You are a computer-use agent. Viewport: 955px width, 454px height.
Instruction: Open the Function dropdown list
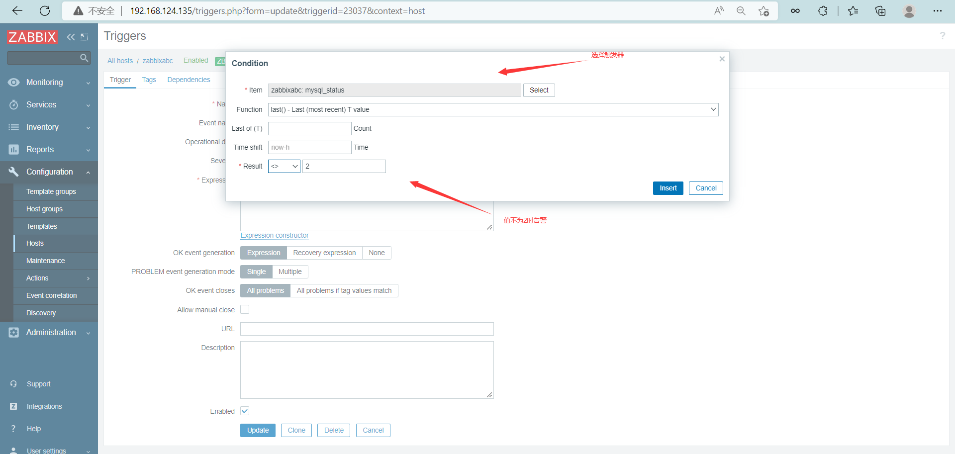point(493,110)
